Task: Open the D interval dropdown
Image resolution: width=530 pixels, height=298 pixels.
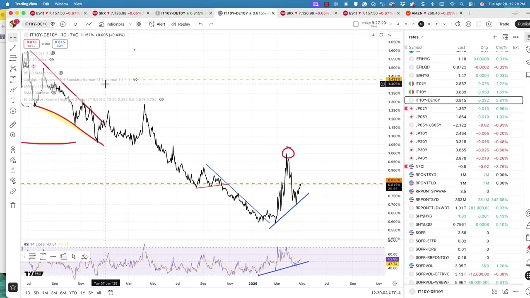Action: [76, 24]
